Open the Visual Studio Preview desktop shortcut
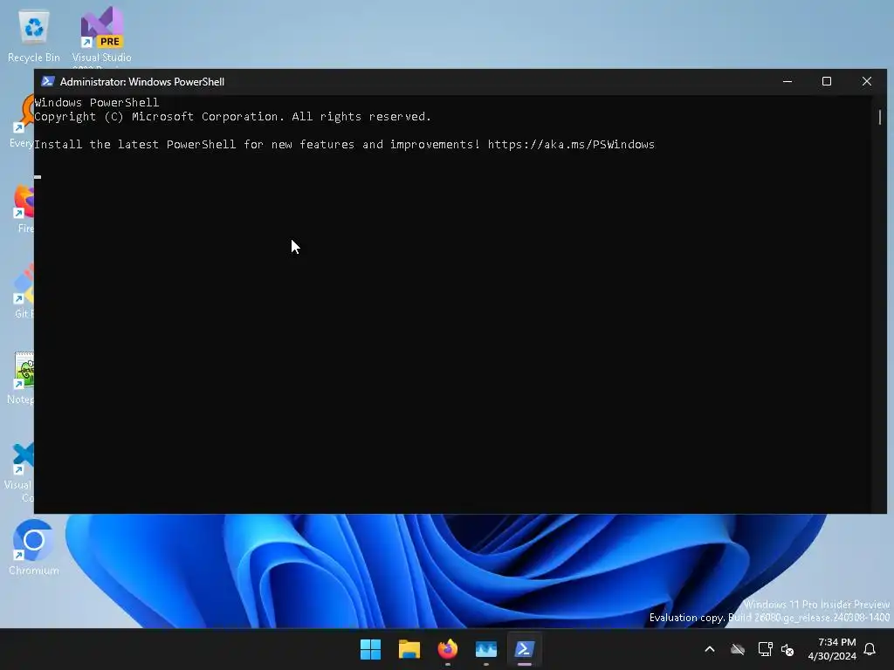The width and height of the screenshot is (894, 670). click(x=101, y=35)
